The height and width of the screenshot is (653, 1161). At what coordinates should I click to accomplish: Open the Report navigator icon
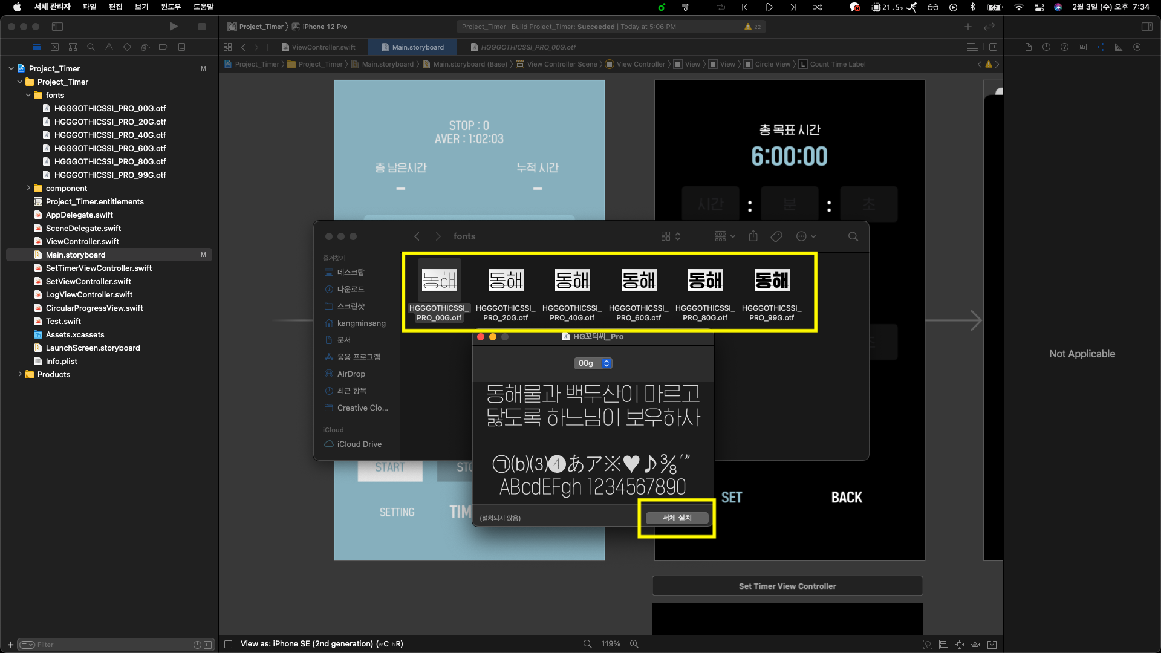[181, 47]
